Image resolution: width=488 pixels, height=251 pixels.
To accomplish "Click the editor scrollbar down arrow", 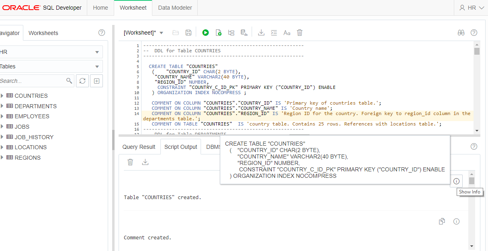I will pyautogui.click(x=477, y=130).
